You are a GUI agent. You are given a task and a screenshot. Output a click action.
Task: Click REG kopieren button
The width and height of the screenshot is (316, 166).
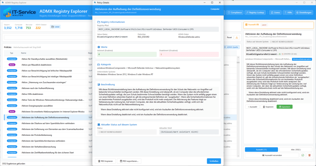click(106, 161)
